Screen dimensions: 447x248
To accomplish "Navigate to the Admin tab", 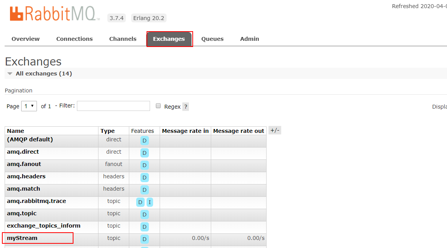I will 250,39.
